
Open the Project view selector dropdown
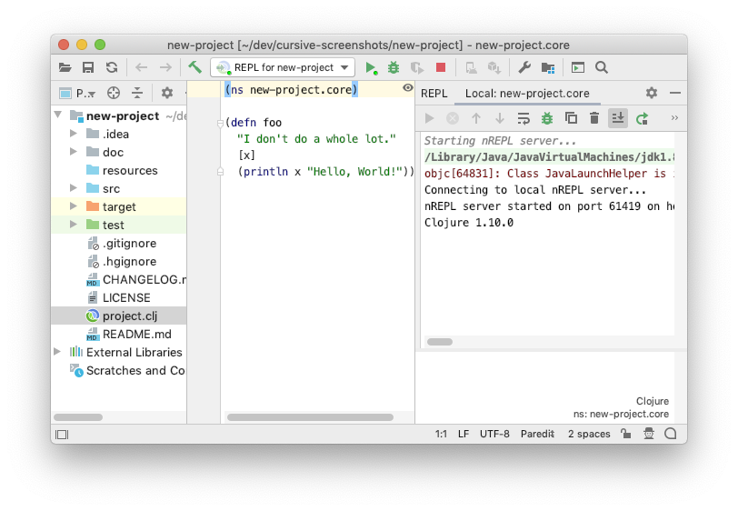pyautogui.click(x=78, y=94)
